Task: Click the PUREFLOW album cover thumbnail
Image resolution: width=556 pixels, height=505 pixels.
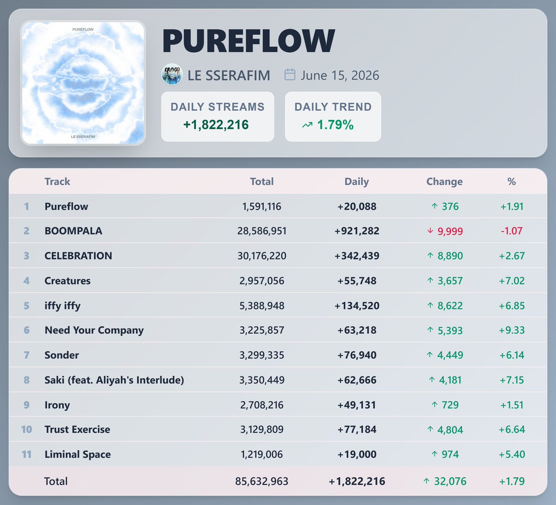Action: click(x=83, y=83)
